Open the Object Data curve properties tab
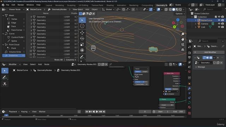Viewport: 226px width, 127px height. click(x=189, y=103)
